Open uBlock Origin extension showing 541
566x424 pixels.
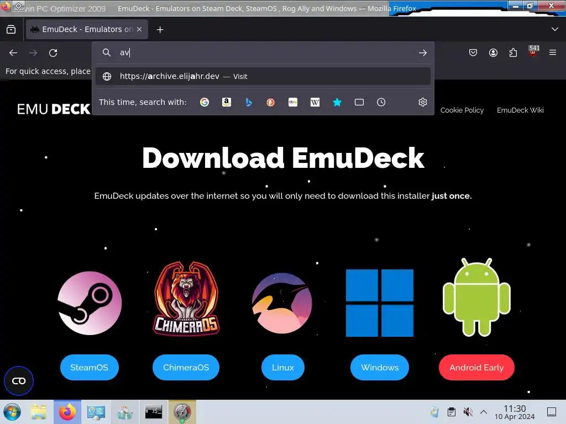pos(533,52)
